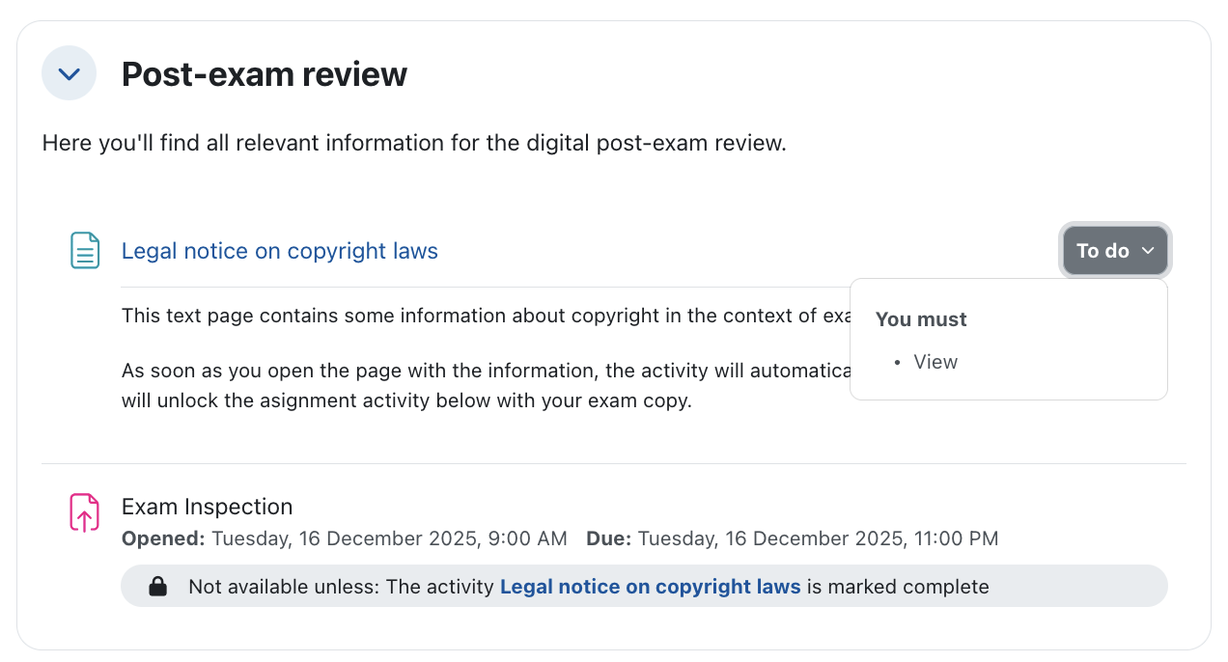Follow the bold Legal notice link in restriction
The width and height of the screenshot is (1228, 662).
coord(650,587)
